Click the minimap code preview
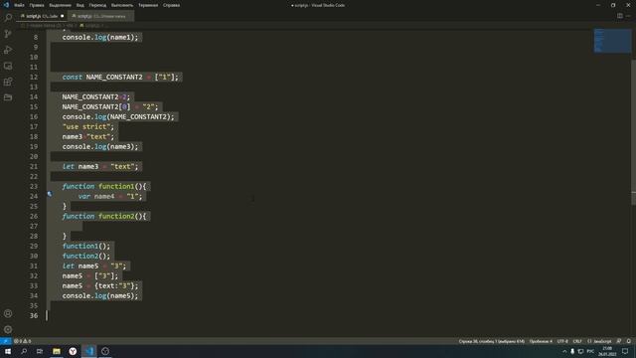The image size is (636, 358). tap(612, 41)
